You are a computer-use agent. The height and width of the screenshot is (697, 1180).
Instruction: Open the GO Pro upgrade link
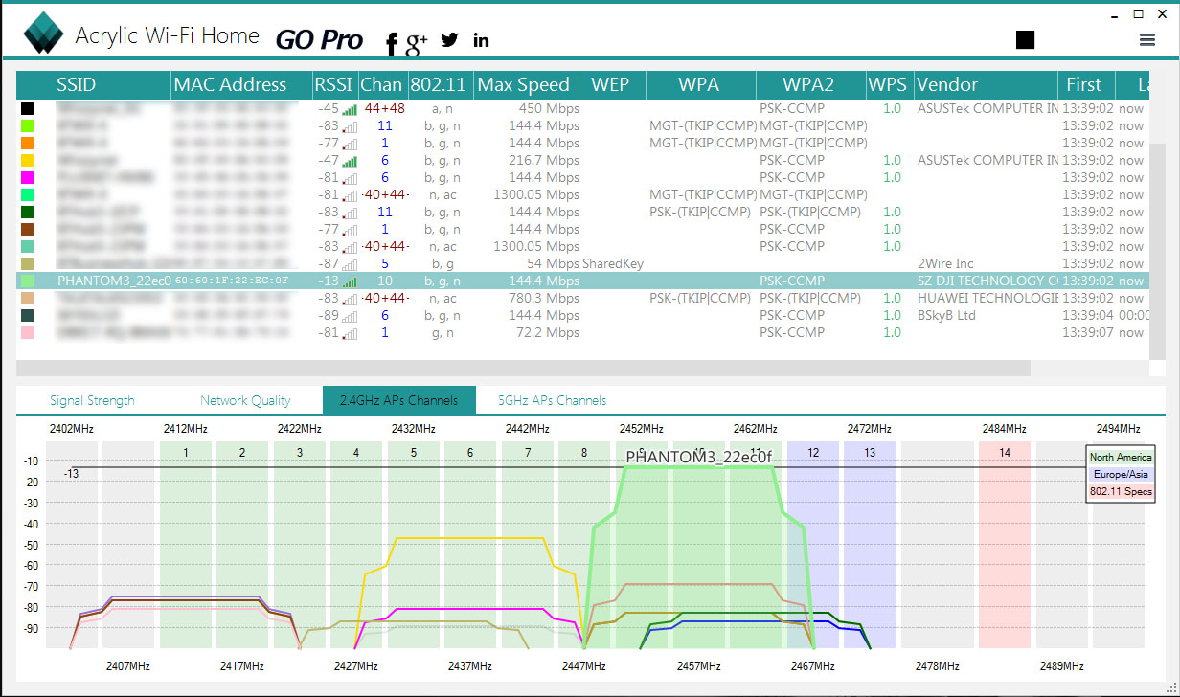pos(319,40)
